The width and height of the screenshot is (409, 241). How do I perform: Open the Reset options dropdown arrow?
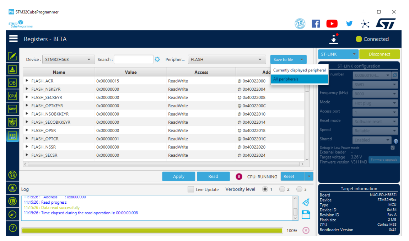(309, 177)
